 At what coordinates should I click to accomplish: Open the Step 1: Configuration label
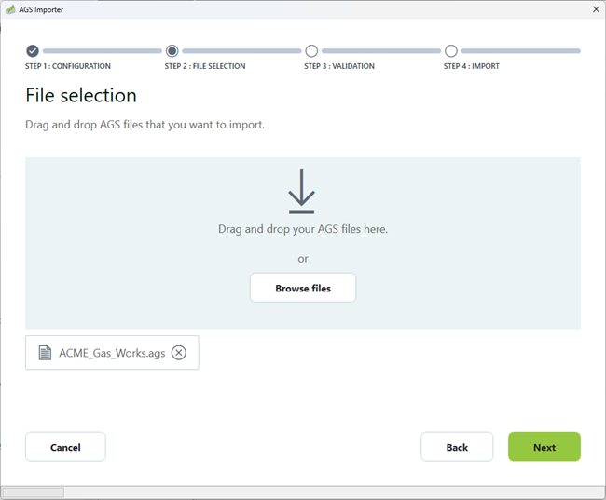click(x=68, y=67)
